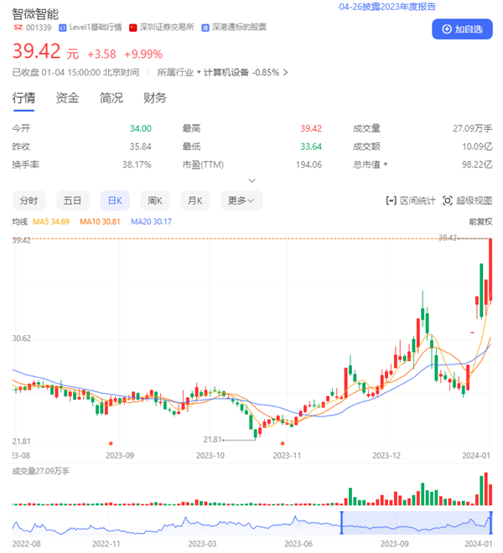The image size is (503, 553).
Task: Click the 深港通标的股票 tag icon
Action: coord(206,27)
